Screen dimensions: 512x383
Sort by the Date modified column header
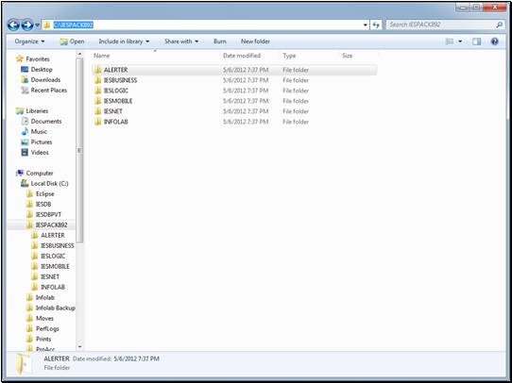click(x=242, y=56)
